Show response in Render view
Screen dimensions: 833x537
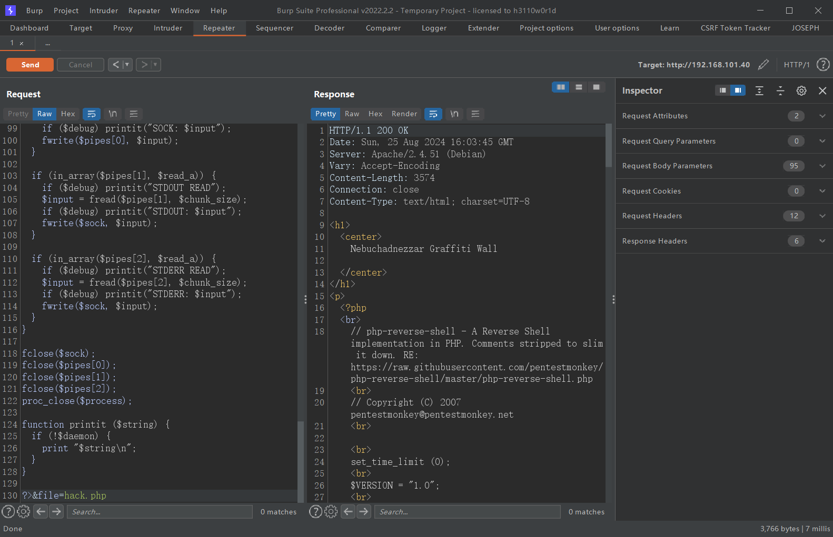404,114
